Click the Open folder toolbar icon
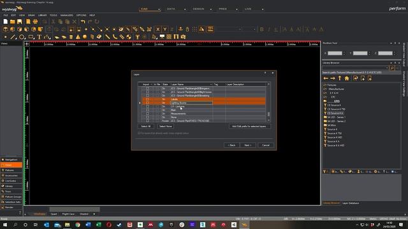408x229 pixels. click(x=13, y=22)
